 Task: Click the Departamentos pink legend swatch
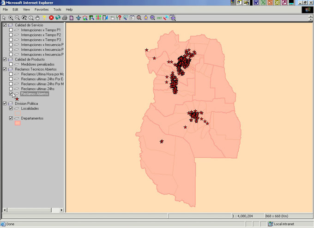click(x=18, y=123)
